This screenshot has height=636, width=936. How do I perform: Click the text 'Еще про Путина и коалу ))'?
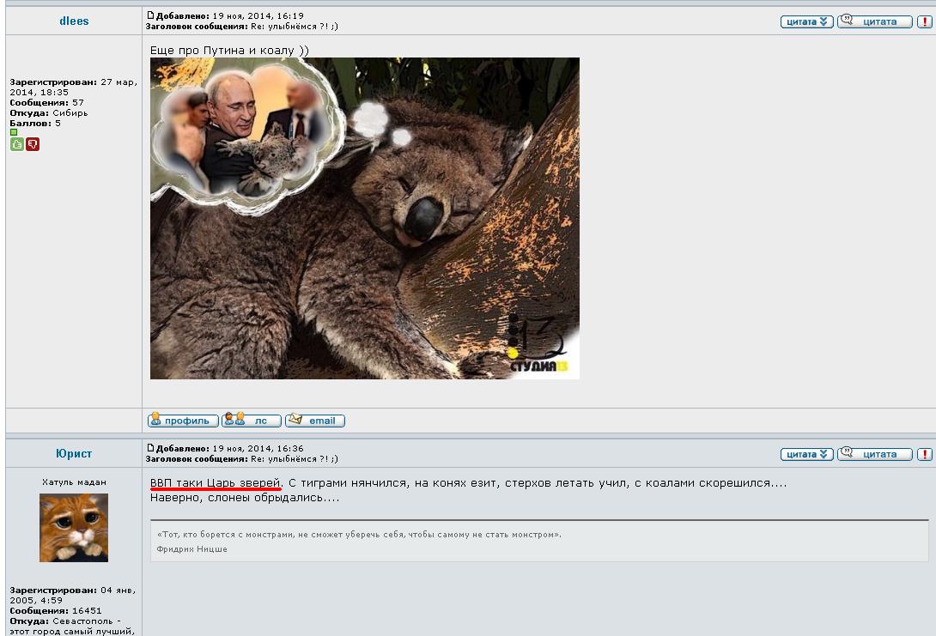[230, 50]
